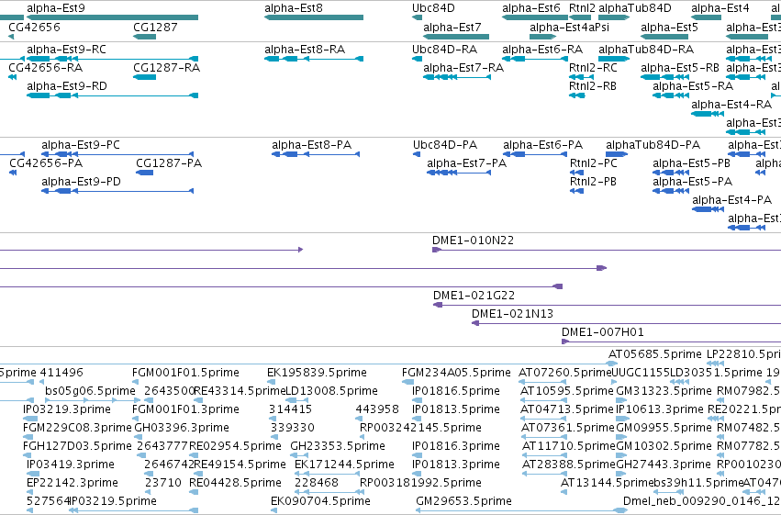Viewport: 781px width, 515px height.
Task: Select transcript CG42656-RA
Action: [13, 77]
